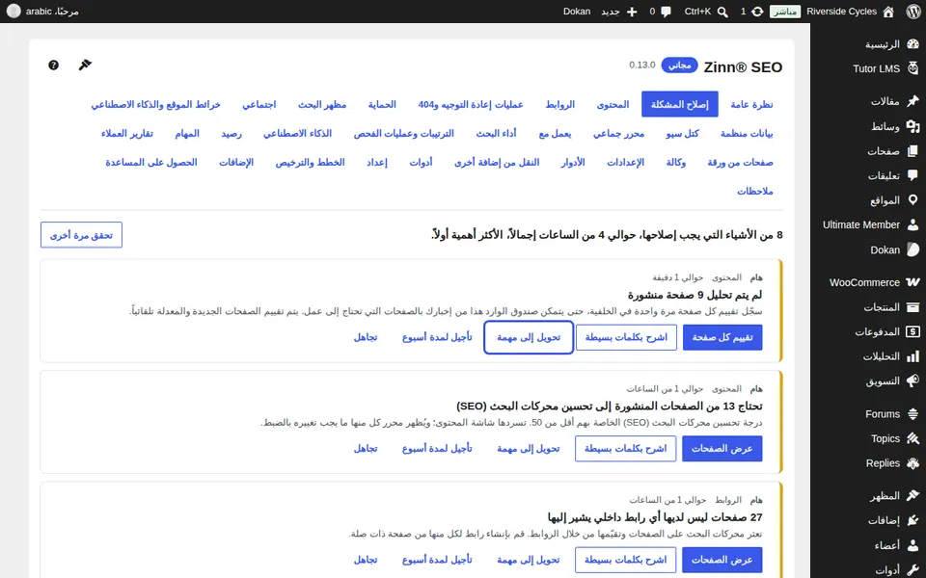
Task: Click the المنتجات products icon
Action: (912, 306)
